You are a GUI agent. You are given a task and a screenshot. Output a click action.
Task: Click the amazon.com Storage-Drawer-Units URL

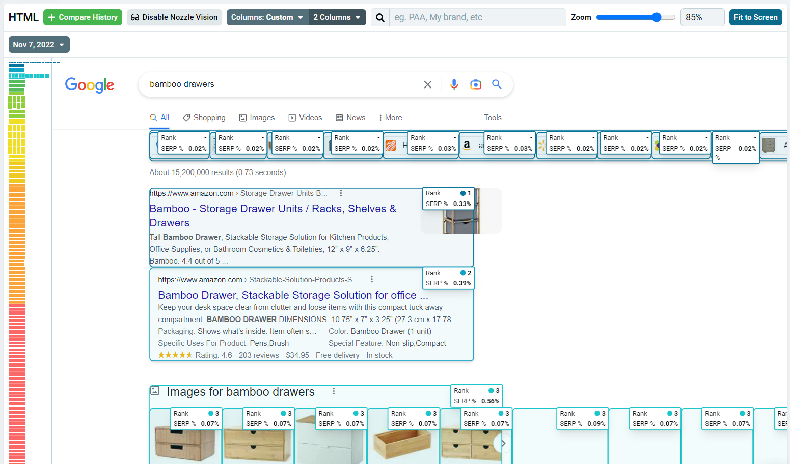click(x=238, y=193)
